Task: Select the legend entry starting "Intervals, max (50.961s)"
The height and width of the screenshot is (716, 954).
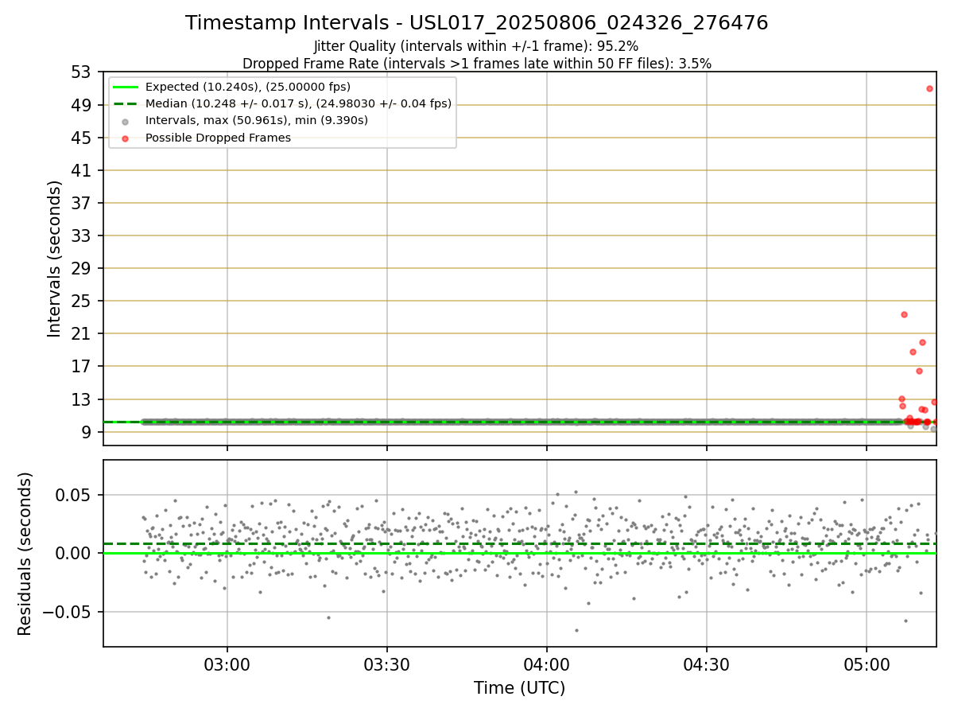Action: point(256,120)
